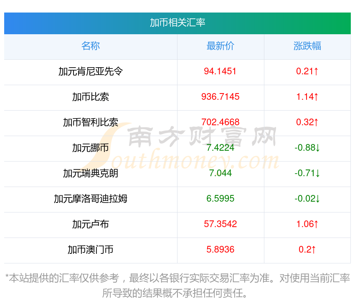Click the price 7.4224
The width and height of the screenshot is (355, 306).
pos(220,148)
